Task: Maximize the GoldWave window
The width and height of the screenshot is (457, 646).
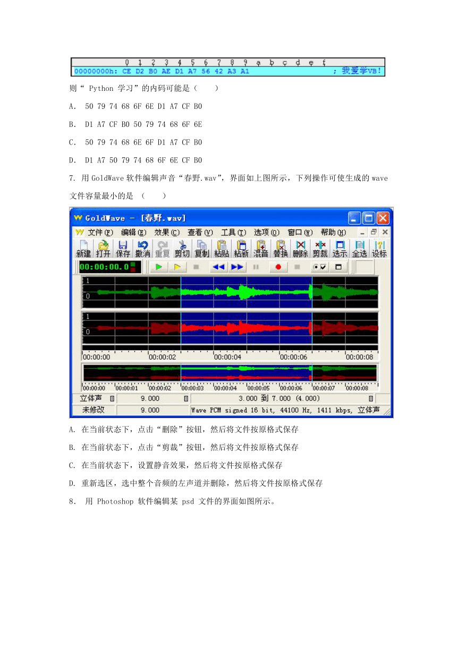Action: (x=368, y=218)
